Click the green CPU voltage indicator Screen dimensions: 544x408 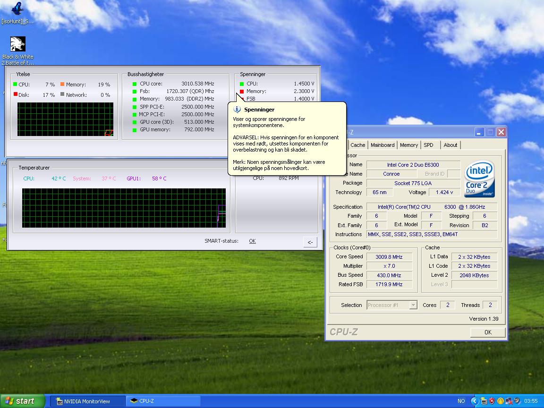point(242,84)
